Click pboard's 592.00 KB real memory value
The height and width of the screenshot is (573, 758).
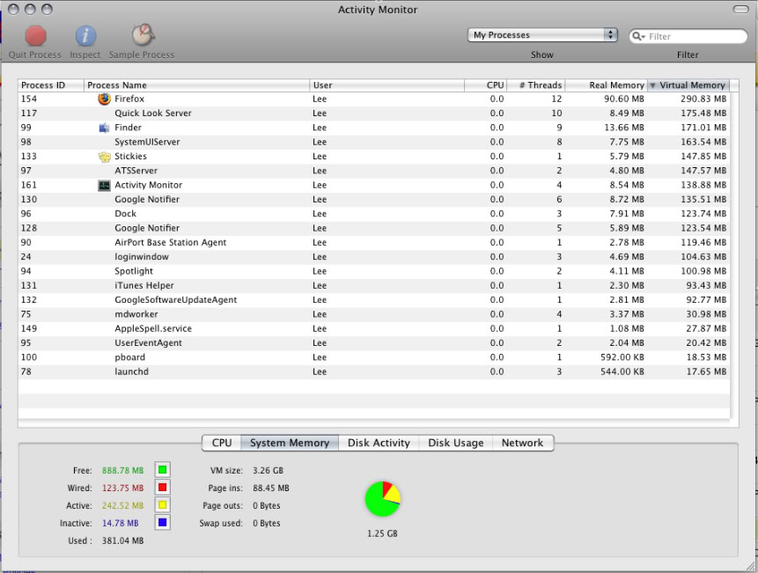pyautogui.click(x=622, y=357)
